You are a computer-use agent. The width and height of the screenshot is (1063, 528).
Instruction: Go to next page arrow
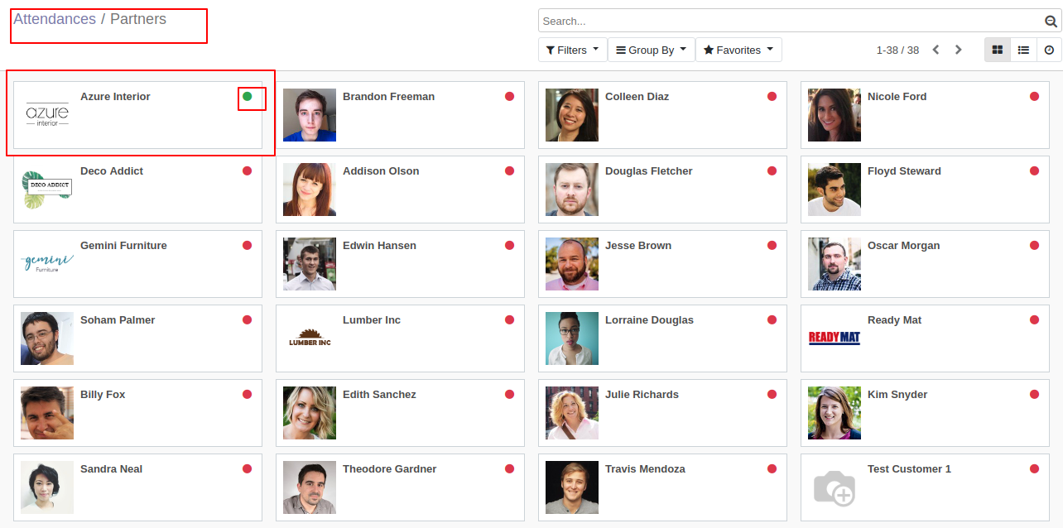[x=958, y=50]
